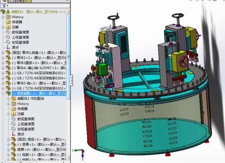Screen dimensions: 225x163
Task: Click the 零件5-轴<2> part icon
Action: click(8, 83)
